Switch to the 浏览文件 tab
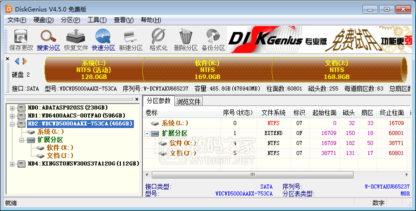The width and height of the screenshot is (416, 211). point(188,101)
